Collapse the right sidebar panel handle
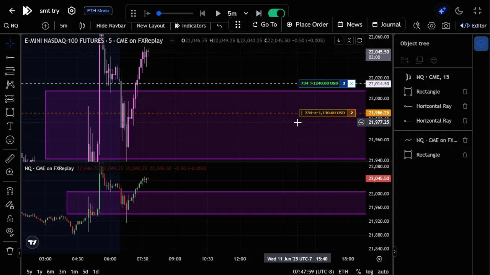This screenshot has height=275, width=490. [394, 251]
